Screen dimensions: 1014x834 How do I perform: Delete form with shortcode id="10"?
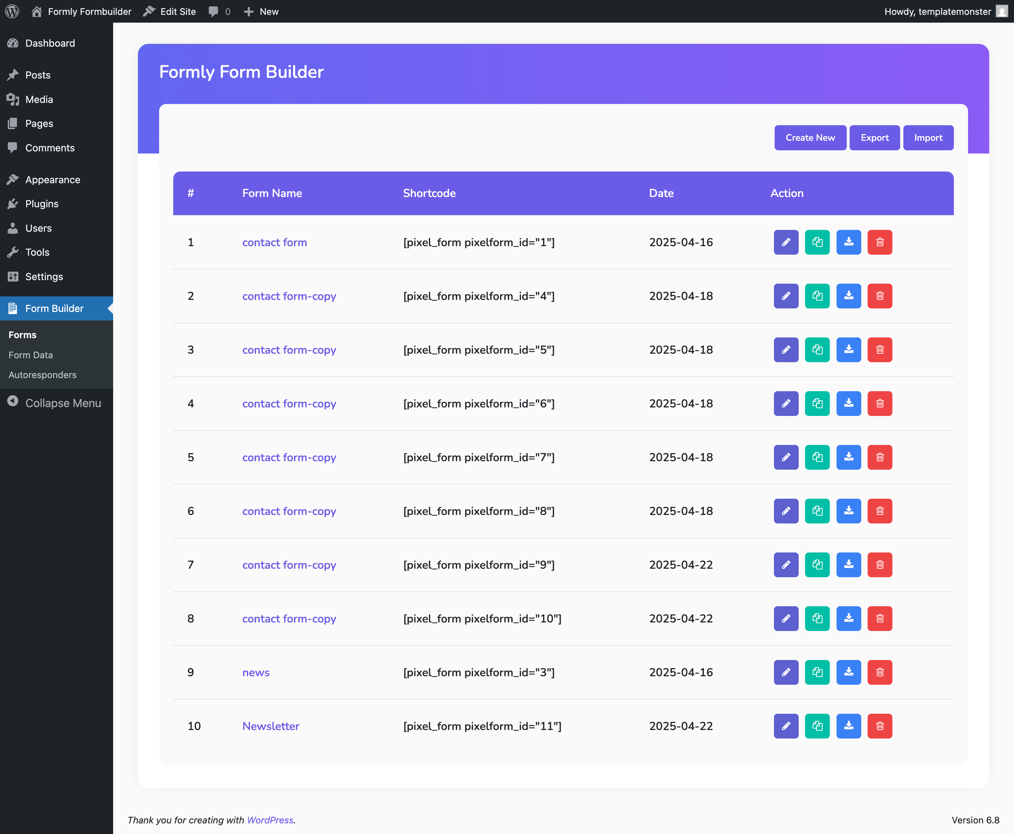pyautogui.click(x=880, y=619)
